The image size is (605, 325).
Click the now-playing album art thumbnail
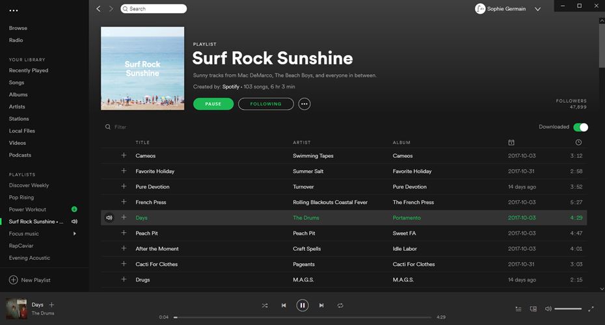pos(16,308)
